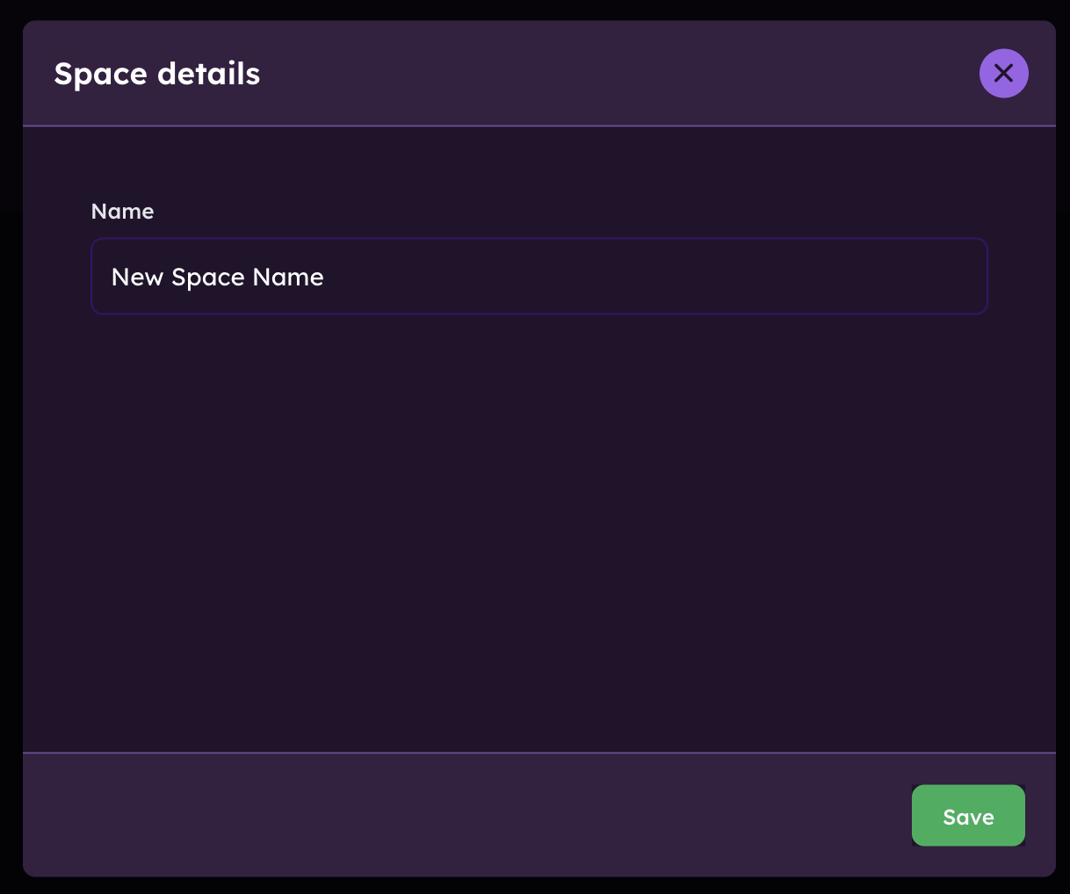This screenshot has width=1070, height=894.
Task: Cancel editing by clicking the X button
Action: (1003, 73)
